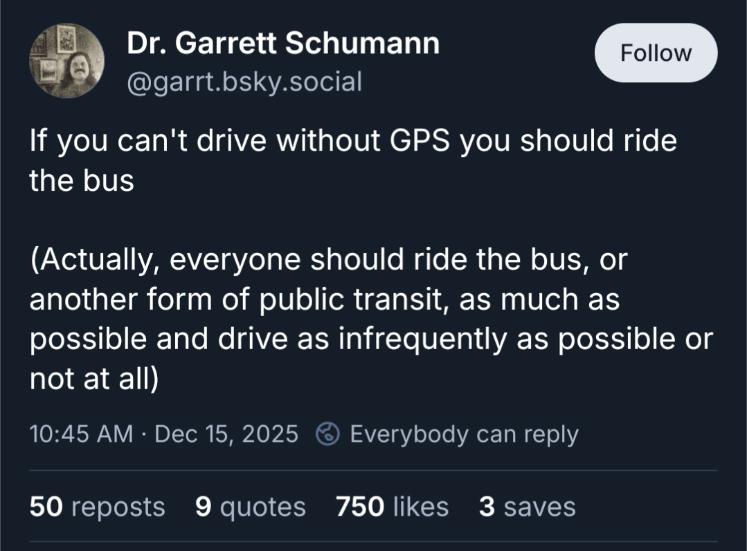Click the closing "not at all)" line

(x=94, y=380)
